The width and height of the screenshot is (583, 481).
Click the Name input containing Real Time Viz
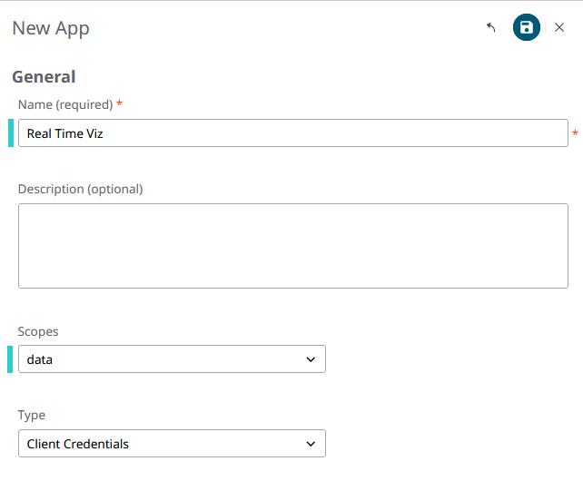292,133
